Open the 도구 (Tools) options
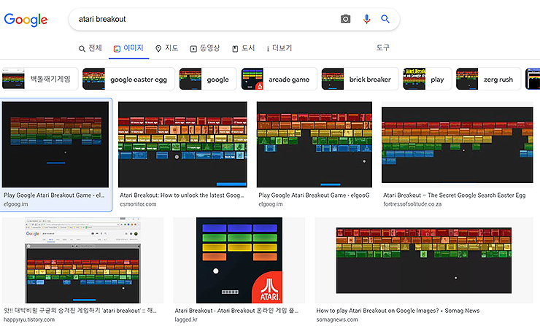This screenshot has height=326, width=540. click(x=382, y=47)
